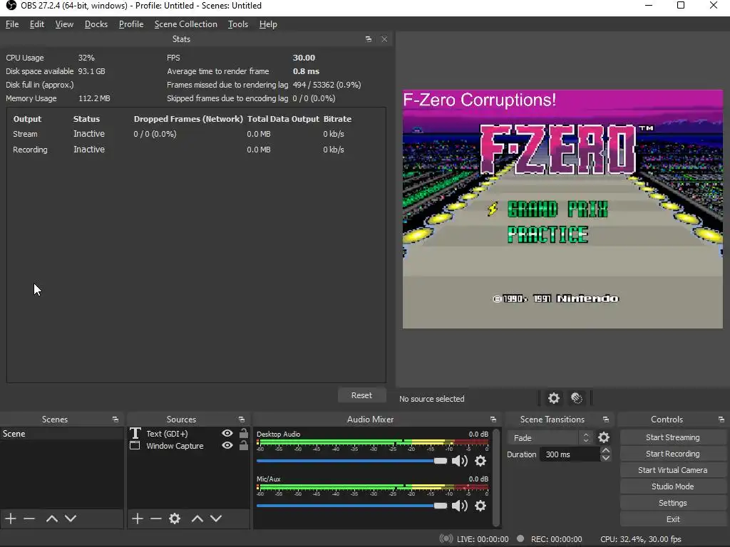730x547 pixels.
Task: Click the Duration 300 ms field
Action: pos(570,454)
